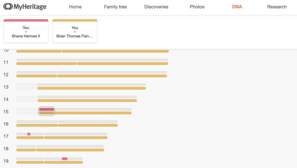Viewport: 297px width, 168px height.
Task: Click the MyHeritage logo
Action: click(x=25, y=7)
